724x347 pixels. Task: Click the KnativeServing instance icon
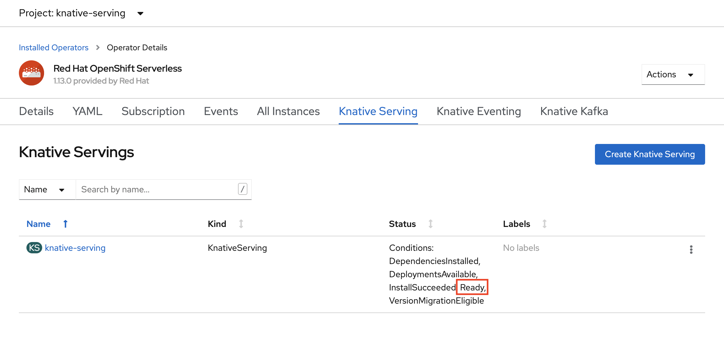[35, 247]
